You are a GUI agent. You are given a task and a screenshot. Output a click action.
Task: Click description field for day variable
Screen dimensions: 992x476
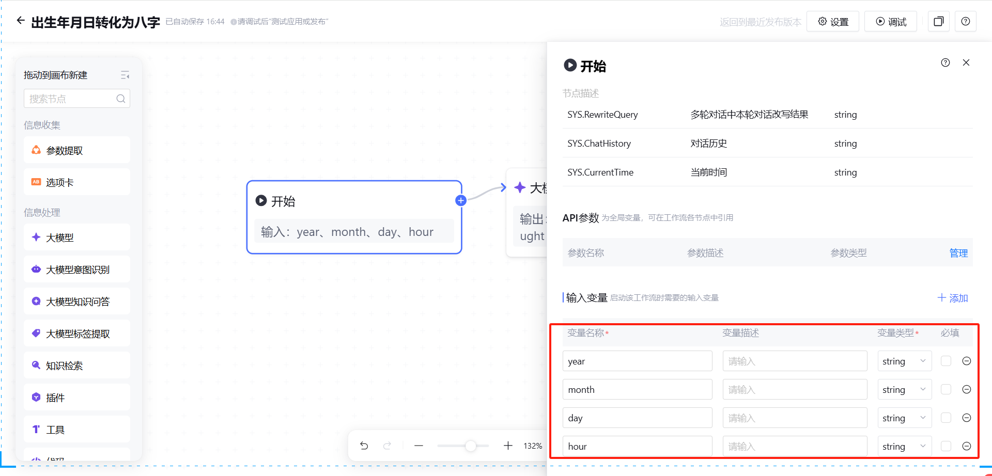point(795,418)
